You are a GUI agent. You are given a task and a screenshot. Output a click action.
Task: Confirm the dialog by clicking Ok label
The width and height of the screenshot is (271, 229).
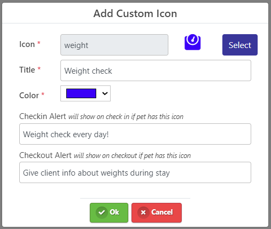click(x=114, y=212)
